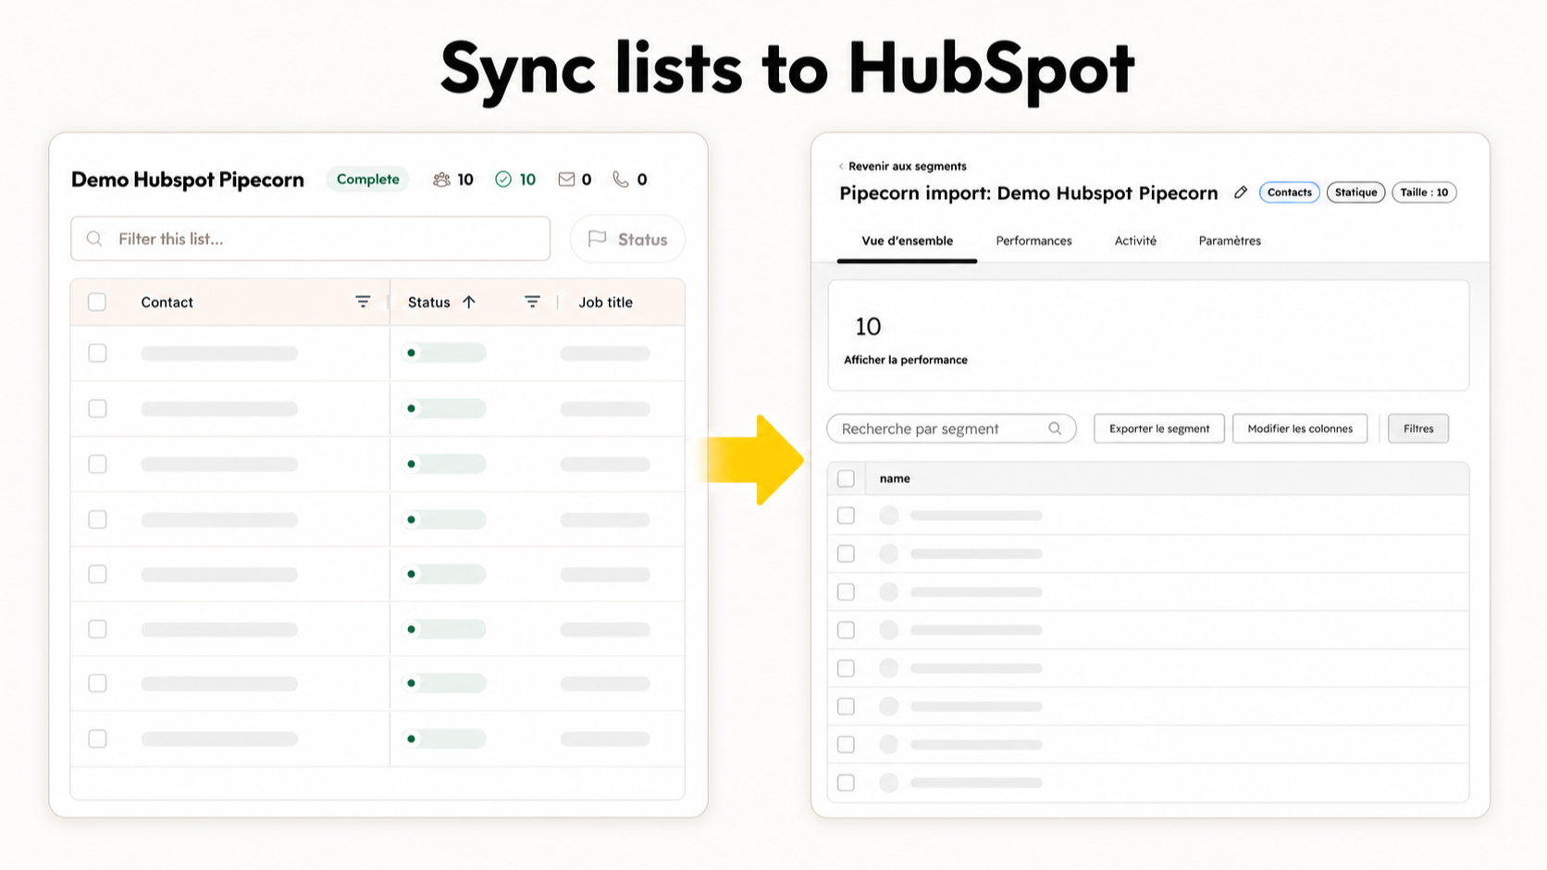Screen dimensions: 1547x870
Task: Check the first row checkbox in Pipecorn list
Action: click(97, 353)
